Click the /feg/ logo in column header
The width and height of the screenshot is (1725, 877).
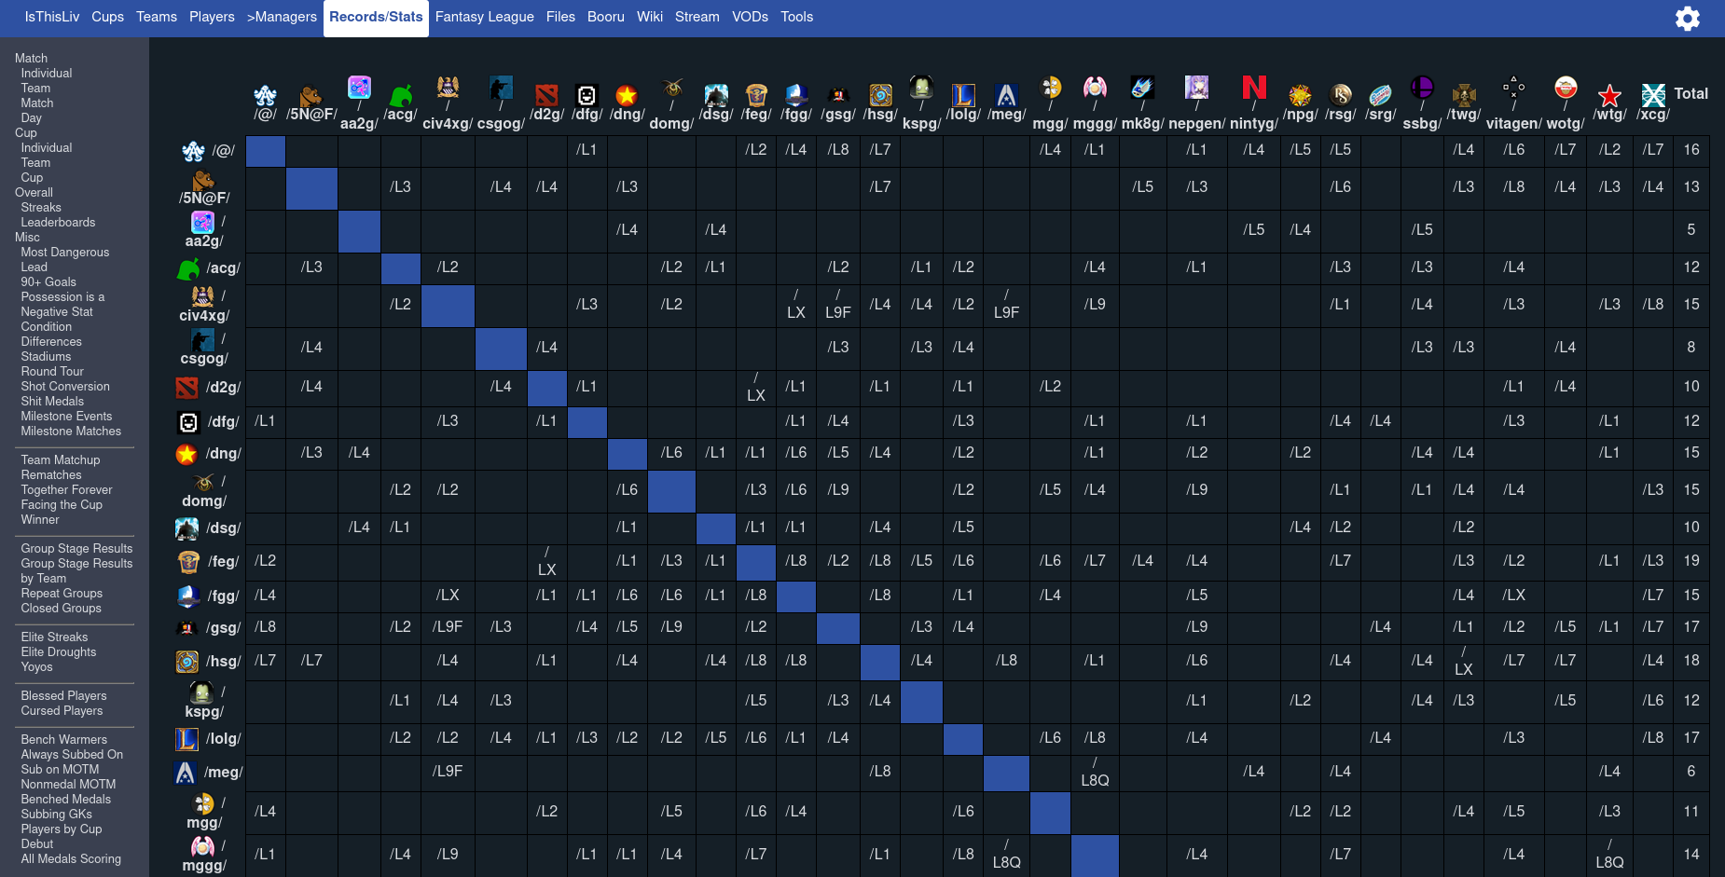[x=756, y=95]
